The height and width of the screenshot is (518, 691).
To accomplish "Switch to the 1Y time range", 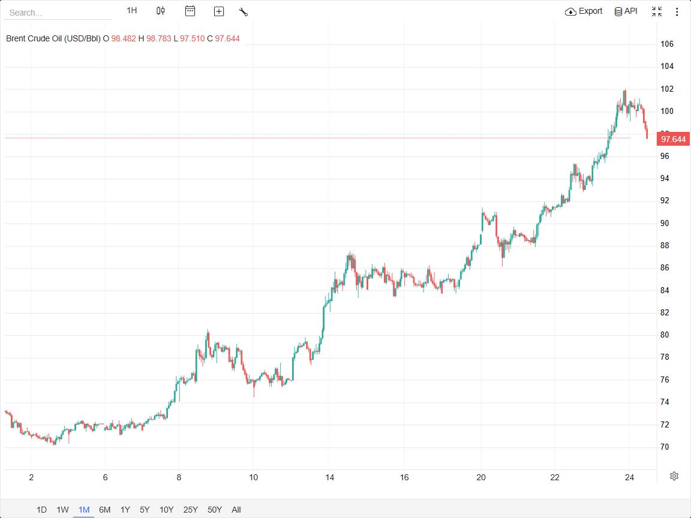I will tap(125, 510).
